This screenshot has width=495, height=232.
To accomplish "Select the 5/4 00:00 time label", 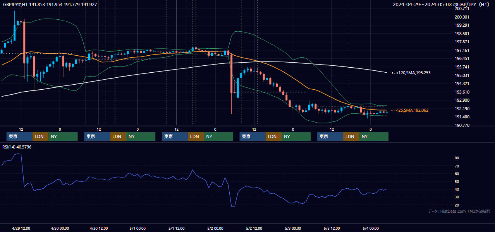I will (x=371, y=228).
